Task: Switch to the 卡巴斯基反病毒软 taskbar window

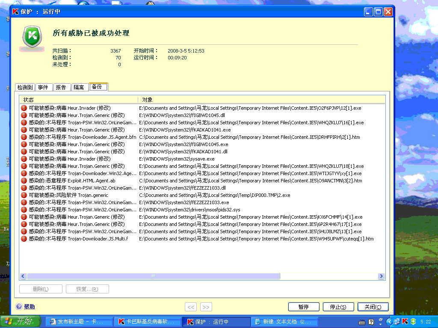Action: tap(148, 322)
